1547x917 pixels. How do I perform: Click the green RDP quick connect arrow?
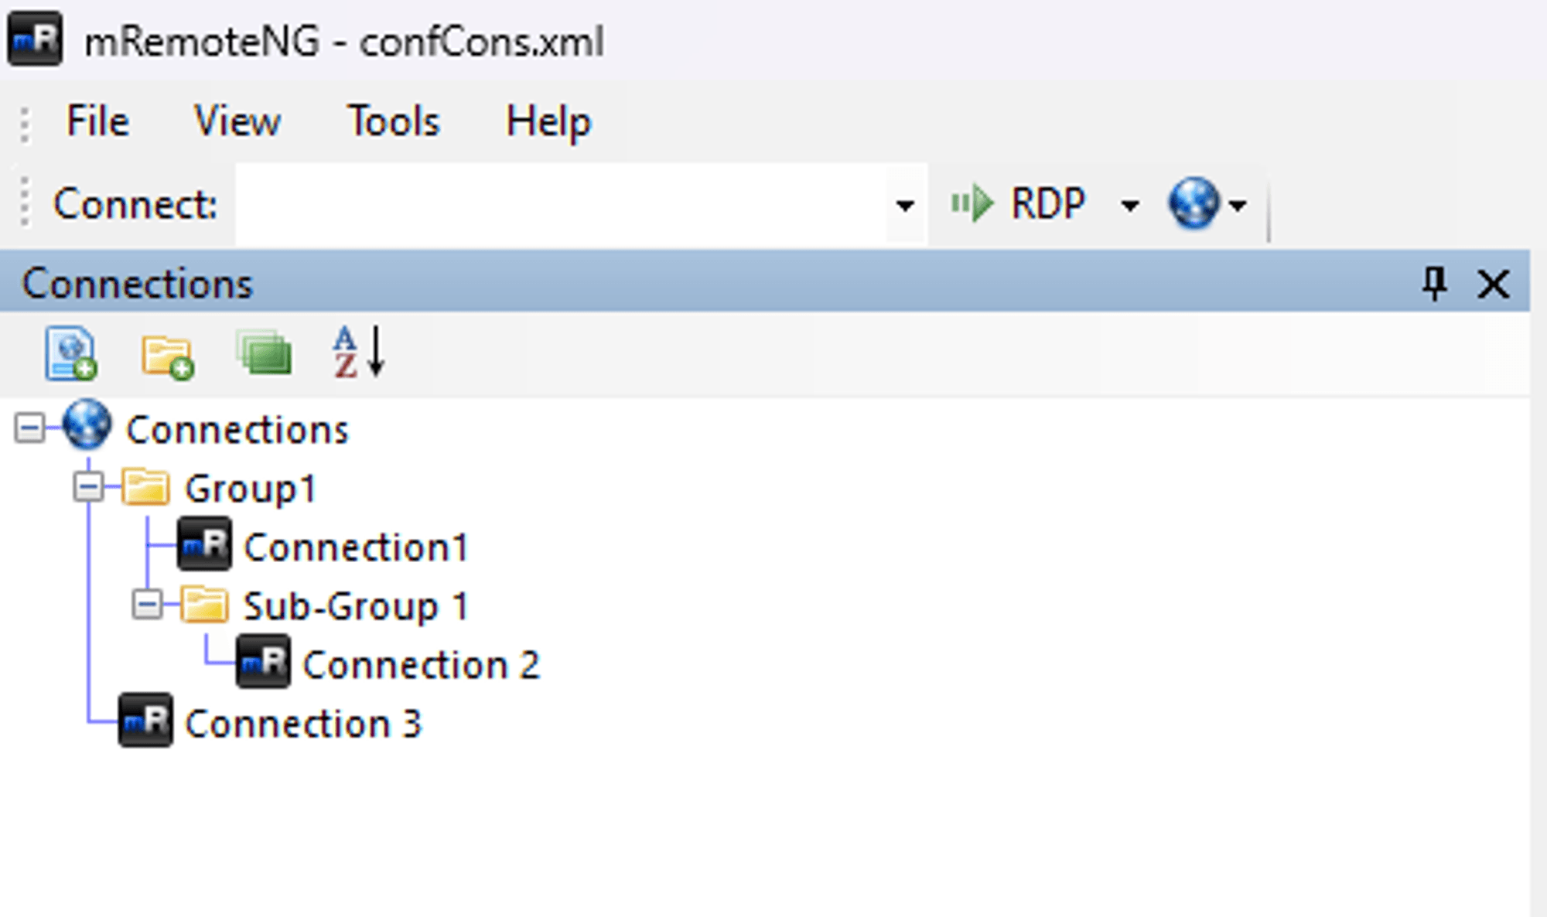(972, 204)
